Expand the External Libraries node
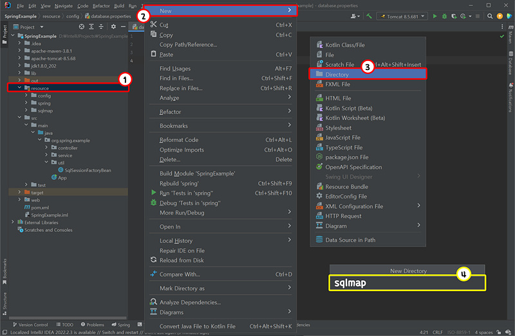This screenshot has height=336, width=515. click(13, 222)
